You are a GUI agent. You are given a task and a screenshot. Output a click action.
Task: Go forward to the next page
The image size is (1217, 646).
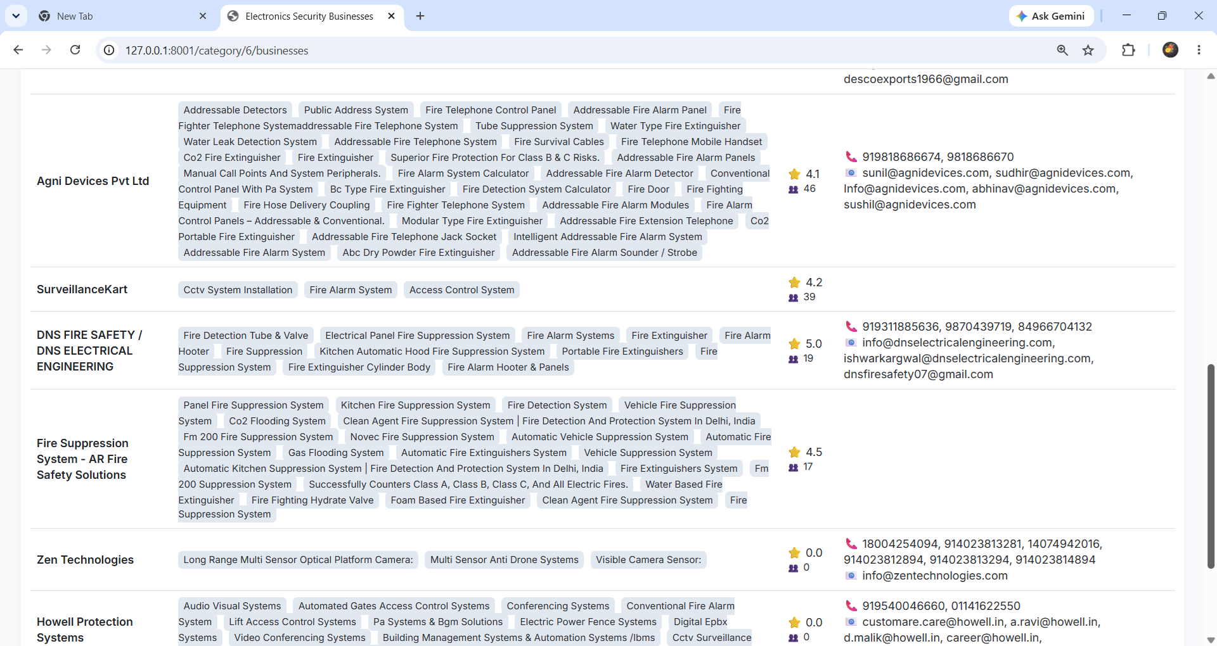click(x=46, y=50)
